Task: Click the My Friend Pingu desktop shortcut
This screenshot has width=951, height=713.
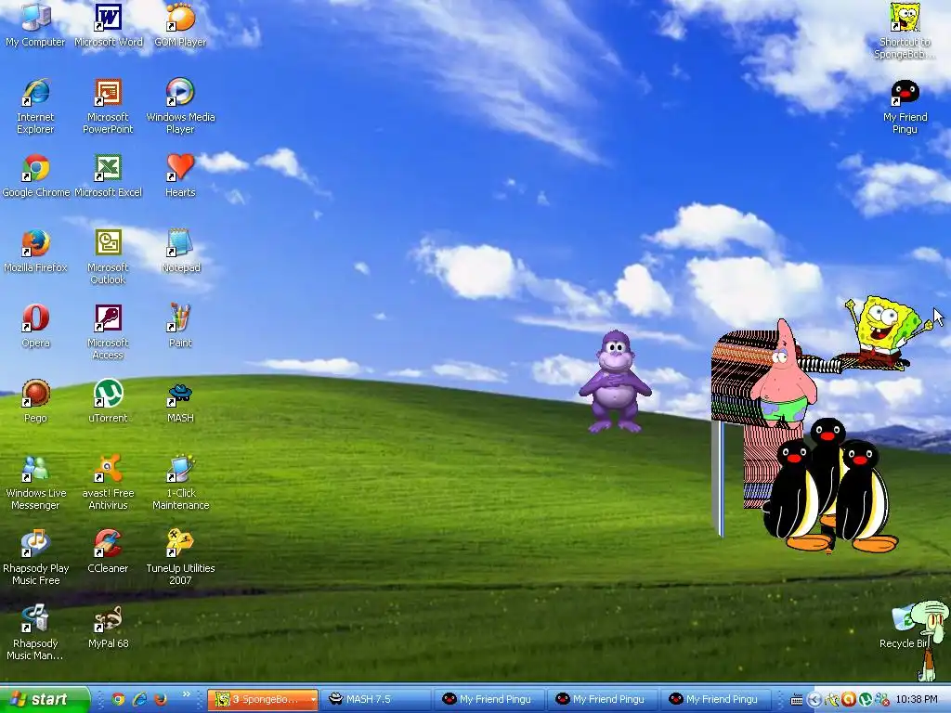Action: click(x=905, y=106)
